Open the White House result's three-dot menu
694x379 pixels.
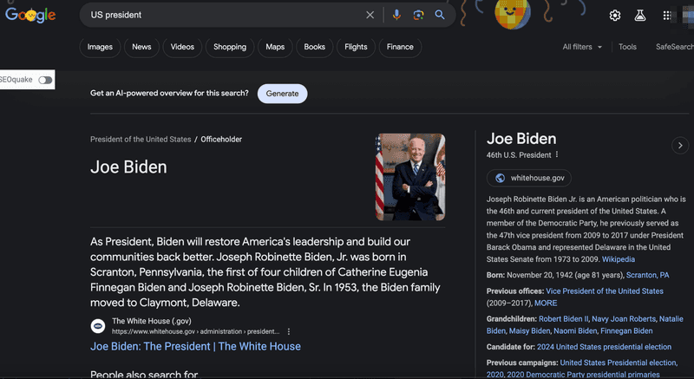289,331
